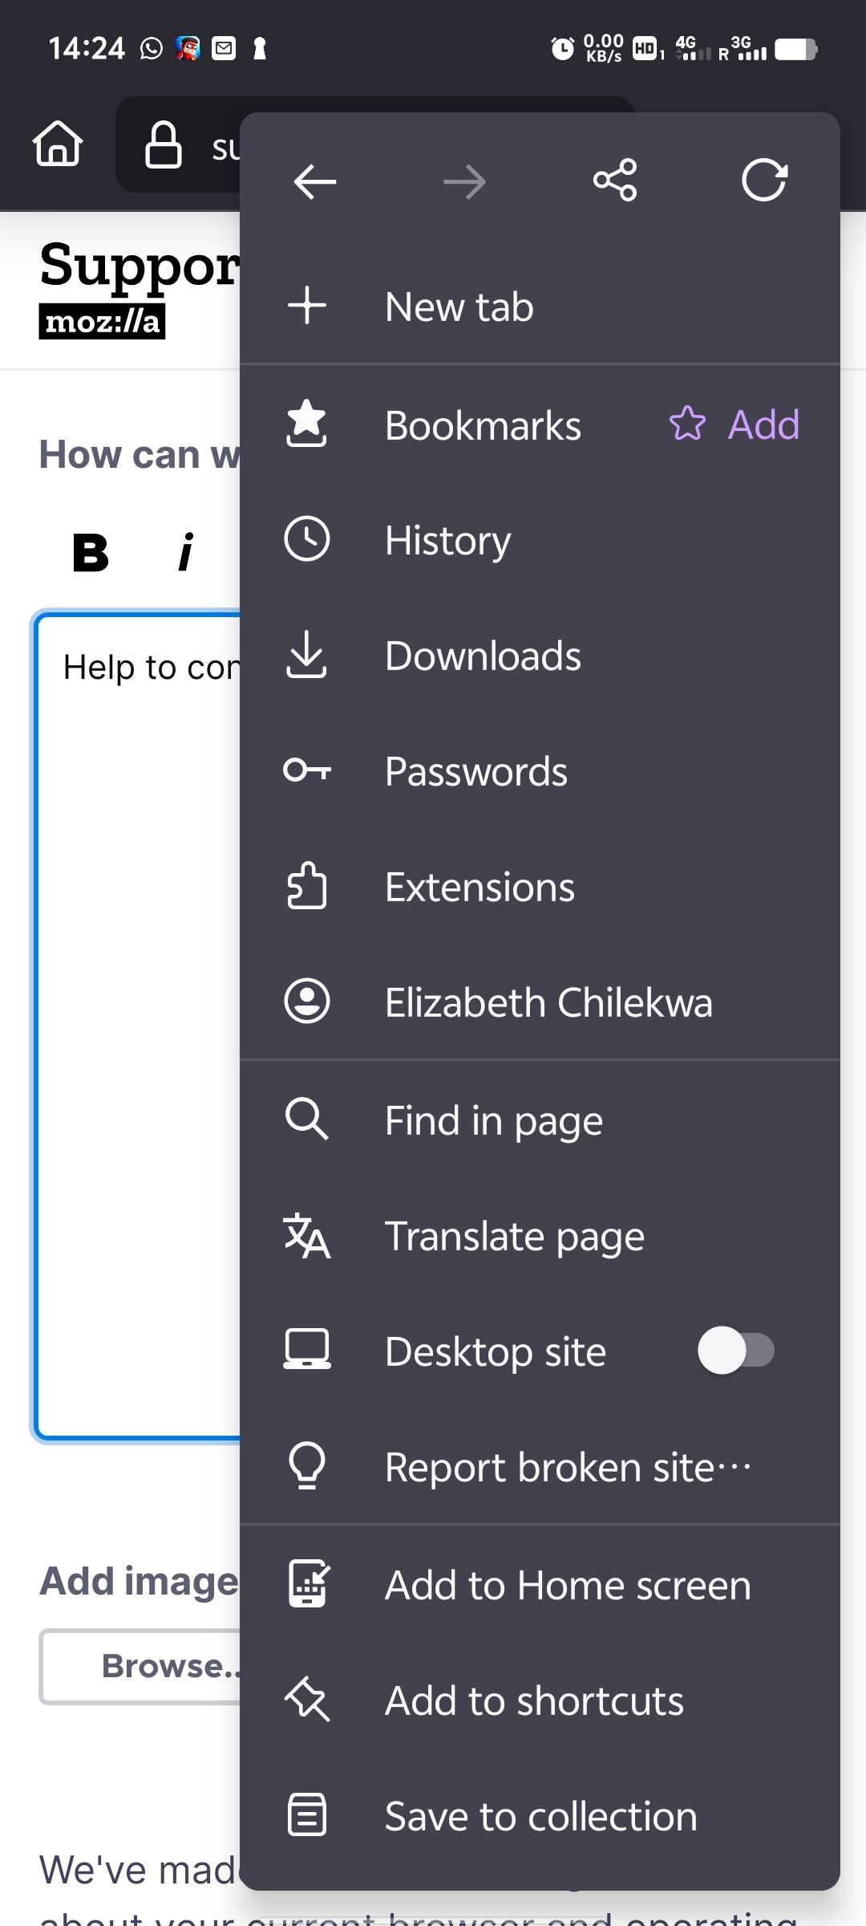Add bookmark using the Add button
The width and height of the screenshot is (866, 1926).
coord(734,425)
